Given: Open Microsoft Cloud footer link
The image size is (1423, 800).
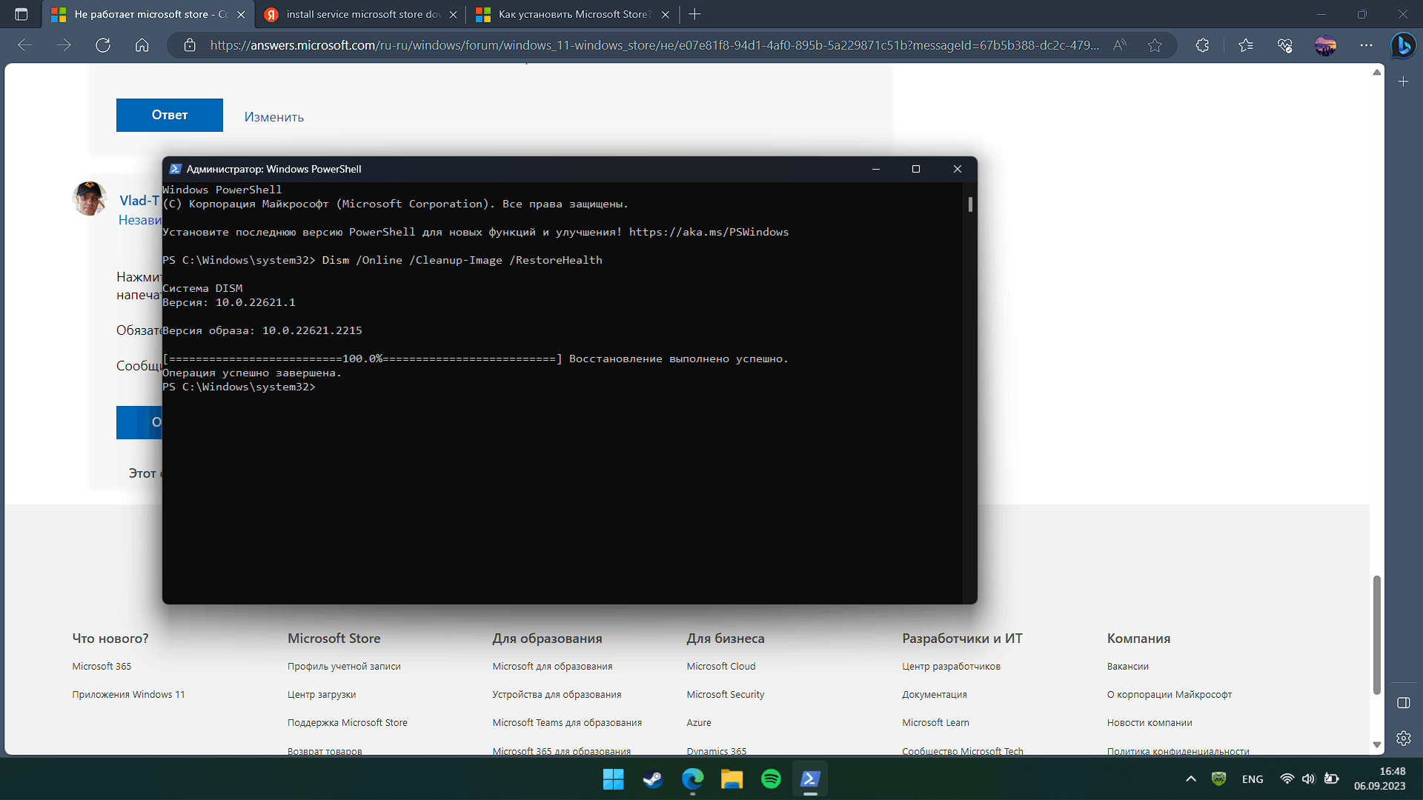Looking at the screenshot, I should point(721,666).
